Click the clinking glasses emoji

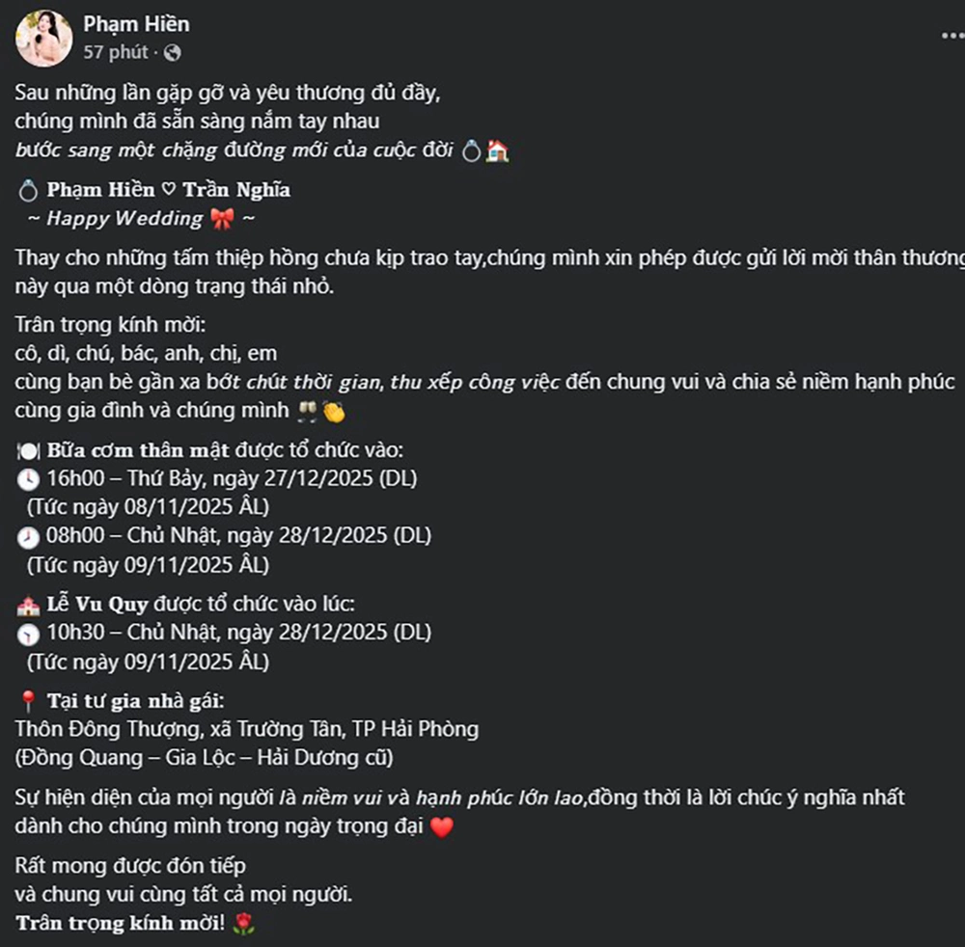[x=310, y=411]
